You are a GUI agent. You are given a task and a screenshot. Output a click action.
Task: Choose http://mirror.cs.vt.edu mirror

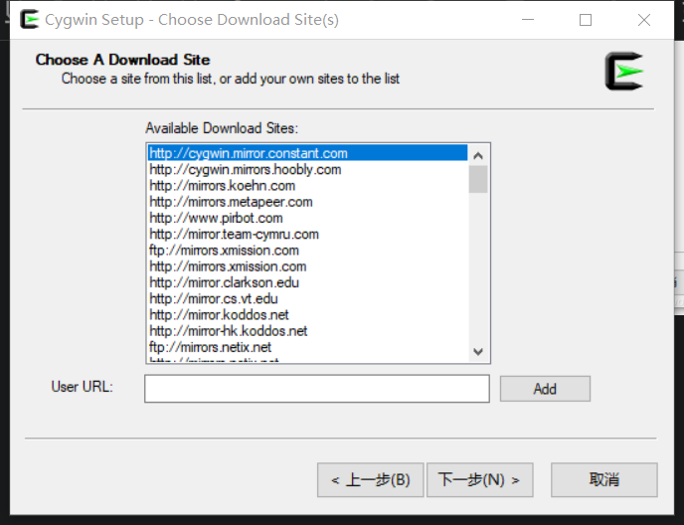(308, 298)
